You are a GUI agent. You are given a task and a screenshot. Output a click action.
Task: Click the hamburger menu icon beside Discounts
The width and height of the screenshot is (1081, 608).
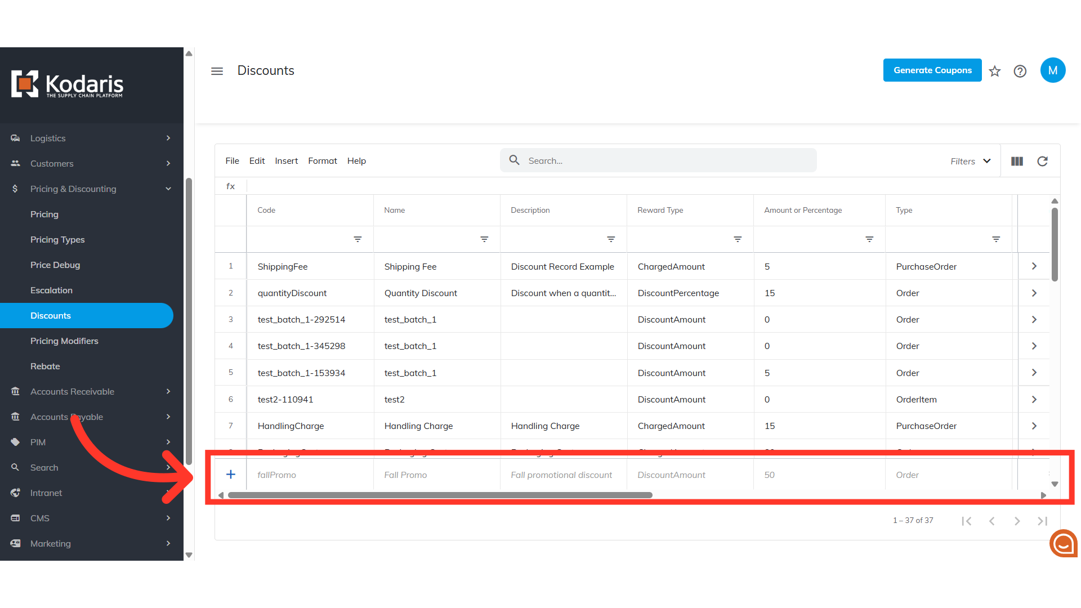tap(217, 71)
